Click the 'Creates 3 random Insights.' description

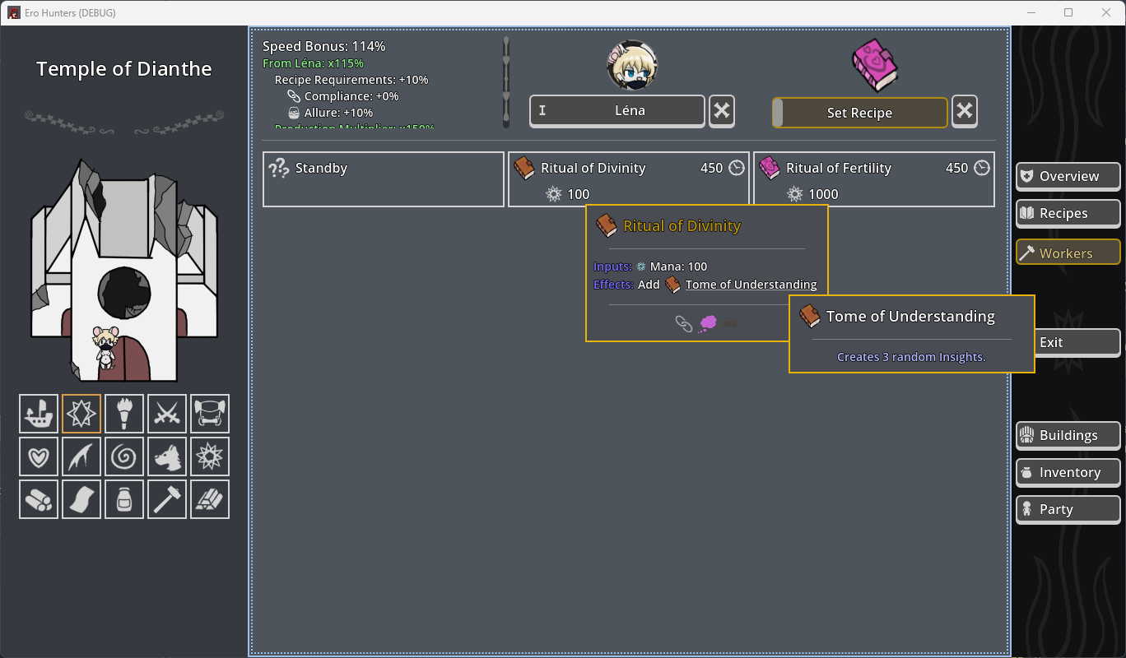tap(911, 357)
